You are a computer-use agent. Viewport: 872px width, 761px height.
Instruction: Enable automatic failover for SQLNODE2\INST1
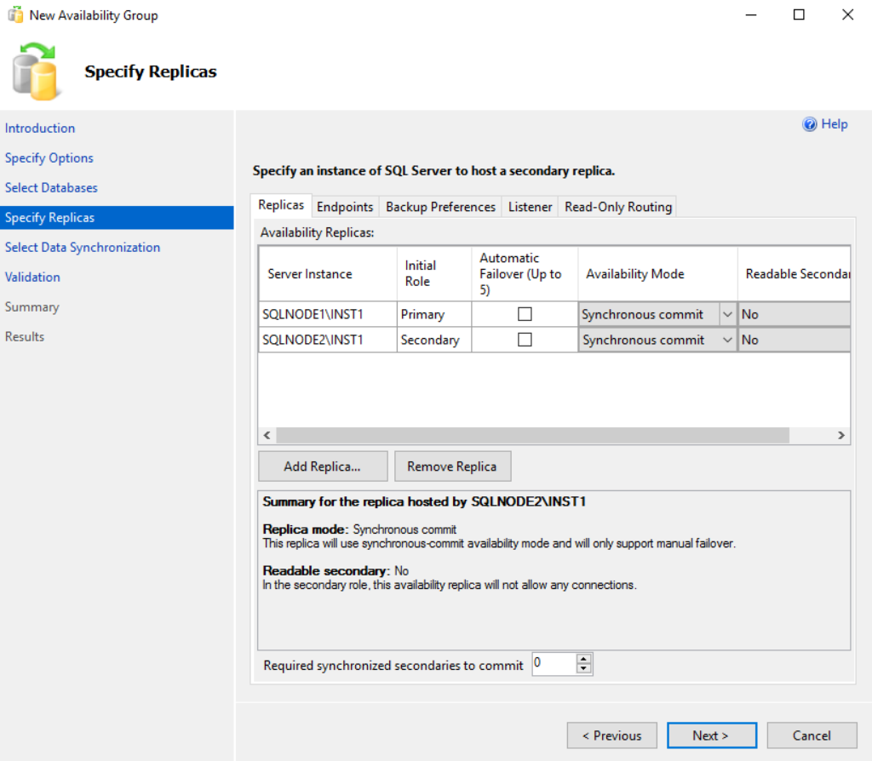[524, 340]
